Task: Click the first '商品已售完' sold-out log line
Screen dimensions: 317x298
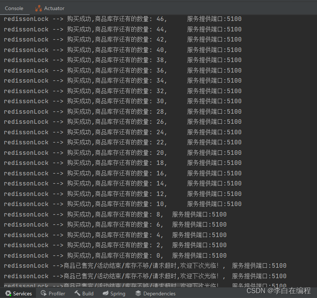Action: pyautogui.click(x=145, y=266)
